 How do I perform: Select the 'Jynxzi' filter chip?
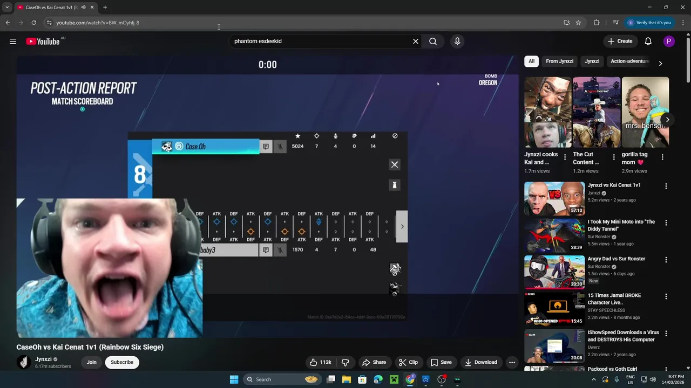(592, 61)
